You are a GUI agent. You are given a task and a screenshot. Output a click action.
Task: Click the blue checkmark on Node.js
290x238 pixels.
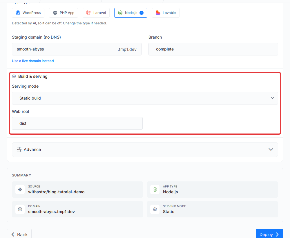tap(142, 13)
